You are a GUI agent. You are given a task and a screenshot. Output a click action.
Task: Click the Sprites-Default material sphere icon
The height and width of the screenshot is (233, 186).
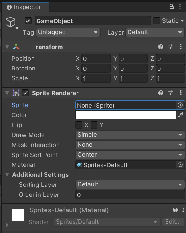80,165
